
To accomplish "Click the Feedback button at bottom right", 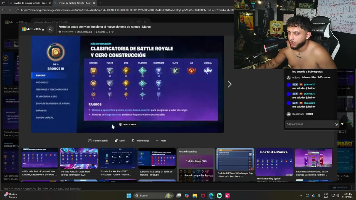I will tap(340, 187).
